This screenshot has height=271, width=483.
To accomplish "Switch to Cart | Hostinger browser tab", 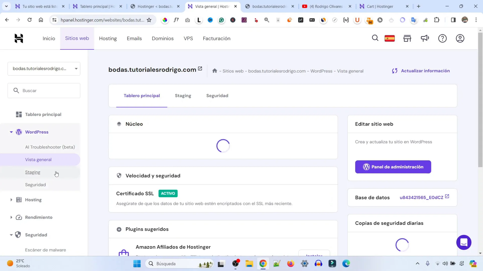I will 384,6.
